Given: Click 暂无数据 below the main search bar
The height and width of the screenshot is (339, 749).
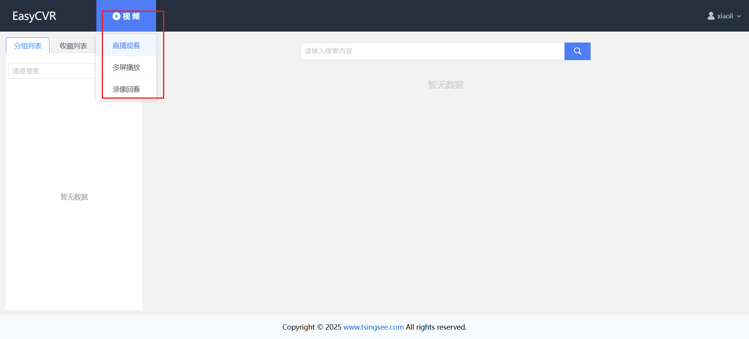Looking at the screenshot, I should (445, 85).
